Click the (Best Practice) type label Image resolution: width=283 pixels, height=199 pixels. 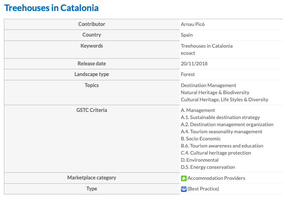[x=203, y=189]
